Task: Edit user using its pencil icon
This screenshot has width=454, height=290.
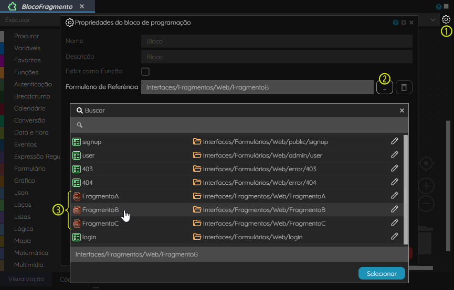Action: [x=394, y=154]
